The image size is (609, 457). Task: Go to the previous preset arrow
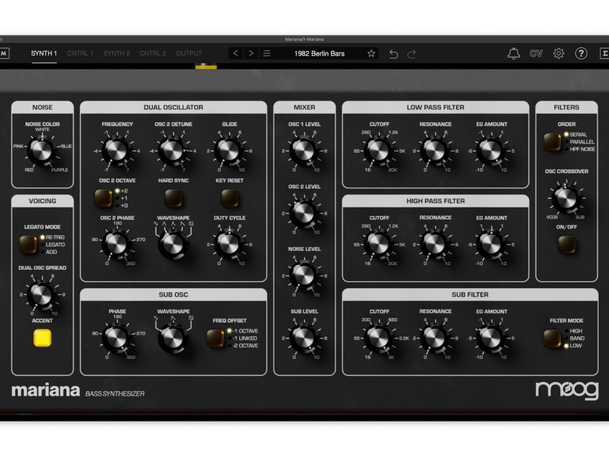pos(235,53)
